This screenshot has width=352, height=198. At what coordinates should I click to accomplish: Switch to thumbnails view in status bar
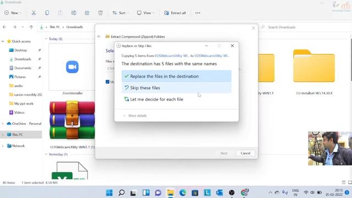tap(350, 183)
